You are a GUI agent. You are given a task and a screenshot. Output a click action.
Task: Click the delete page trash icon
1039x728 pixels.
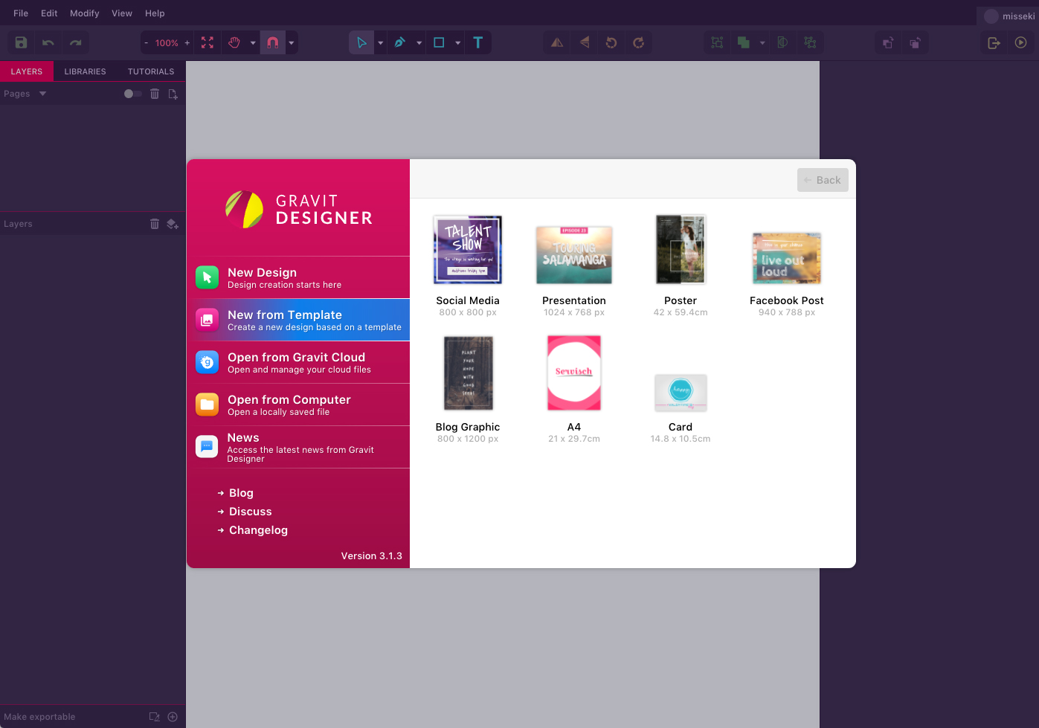[155, 94]
